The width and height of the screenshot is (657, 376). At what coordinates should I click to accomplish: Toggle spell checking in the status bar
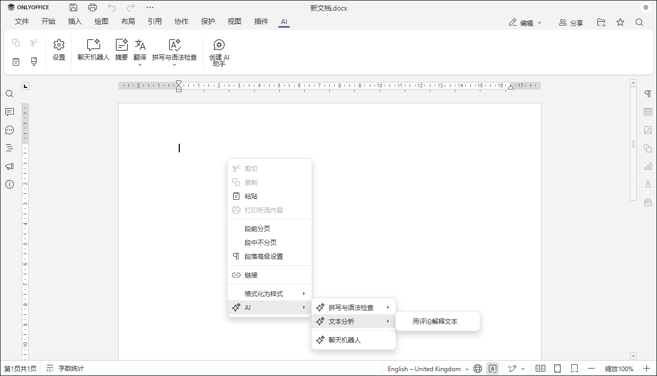click(x=493, y=368)
